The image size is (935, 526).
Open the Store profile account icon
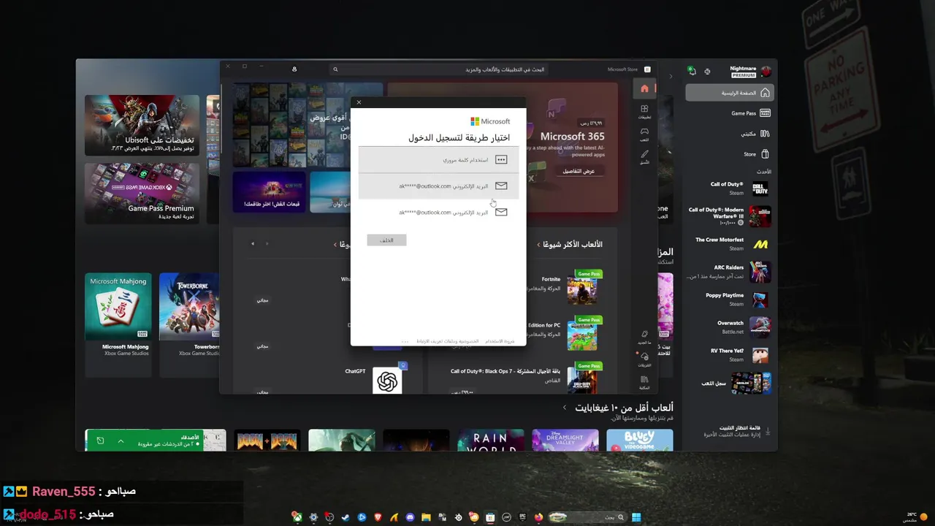294,69
